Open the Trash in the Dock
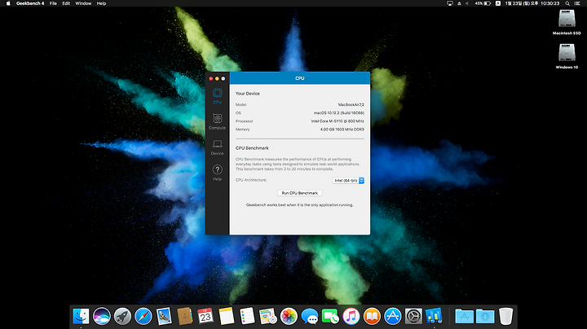Screen dimensions: 587x329 tap(505, 316)
